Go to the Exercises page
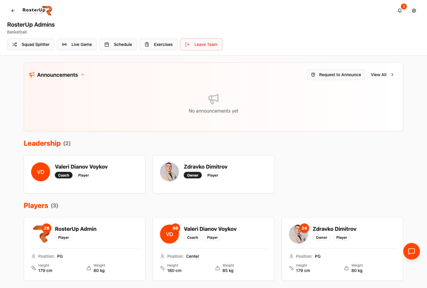The image size is (427, 288). point(158,44)
